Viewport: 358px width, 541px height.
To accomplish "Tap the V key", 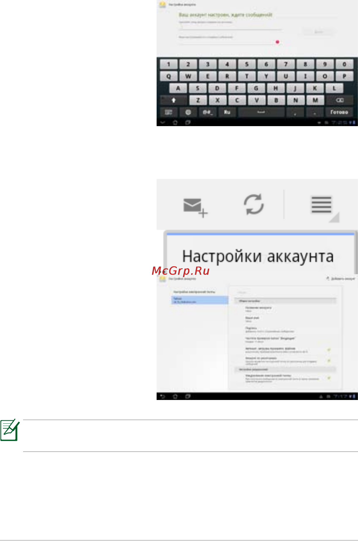I will pyautogui.click(x=257, y=100).
